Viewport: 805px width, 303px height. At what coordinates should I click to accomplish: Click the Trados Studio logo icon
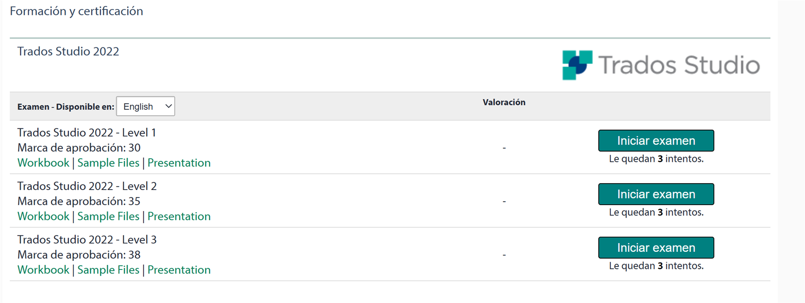(577, 64)
